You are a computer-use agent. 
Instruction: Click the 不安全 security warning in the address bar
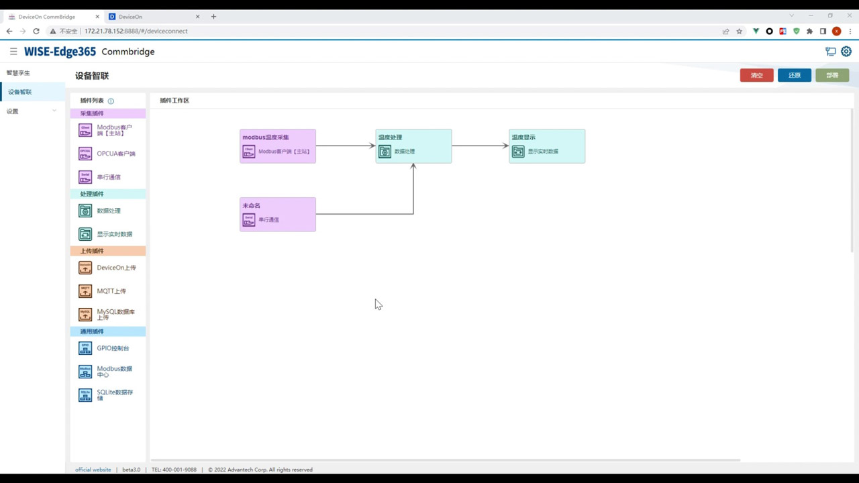[64, 31]
